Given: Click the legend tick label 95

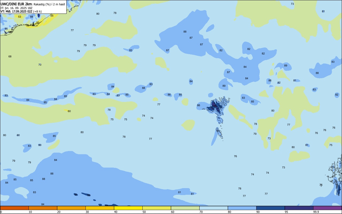Looking at the screenshot, I should 286,212.
